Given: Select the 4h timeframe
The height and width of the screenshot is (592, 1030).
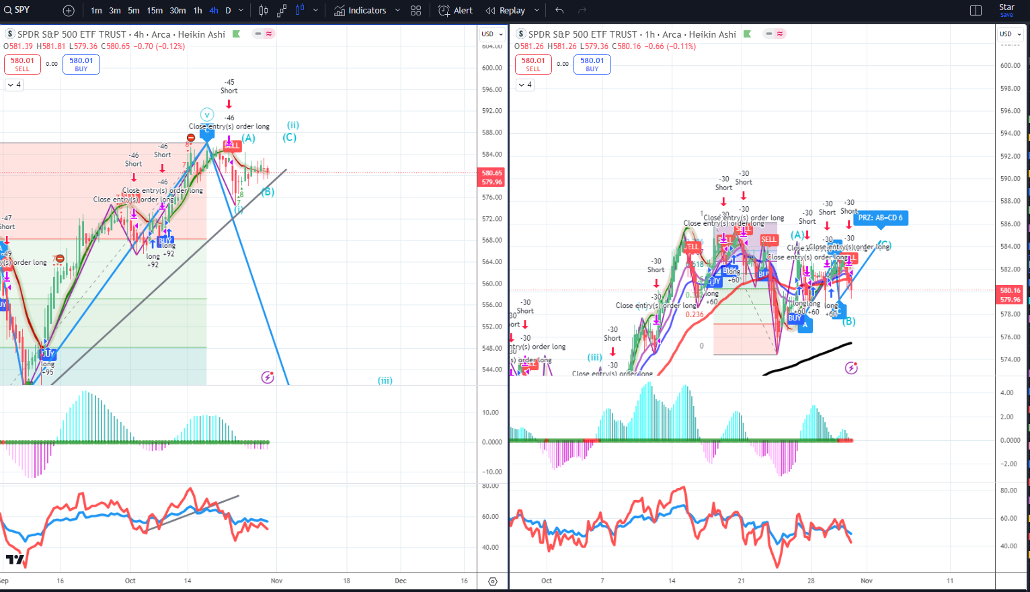Looking at the screenshot, I should click(x=214, y=11).
